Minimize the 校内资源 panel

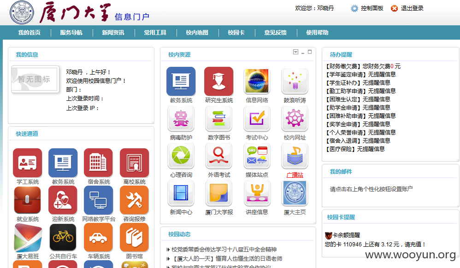pyautogui.click(x=303, y=53)
